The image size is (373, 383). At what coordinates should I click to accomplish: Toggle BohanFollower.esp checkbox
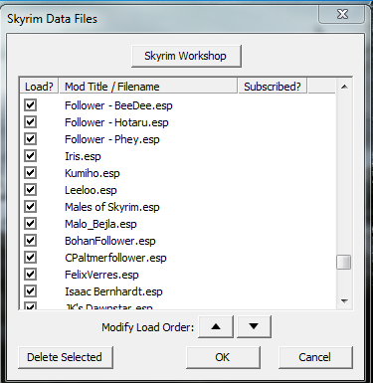(30, 241)
